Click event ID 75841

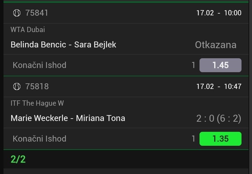[x=37, y=13]
